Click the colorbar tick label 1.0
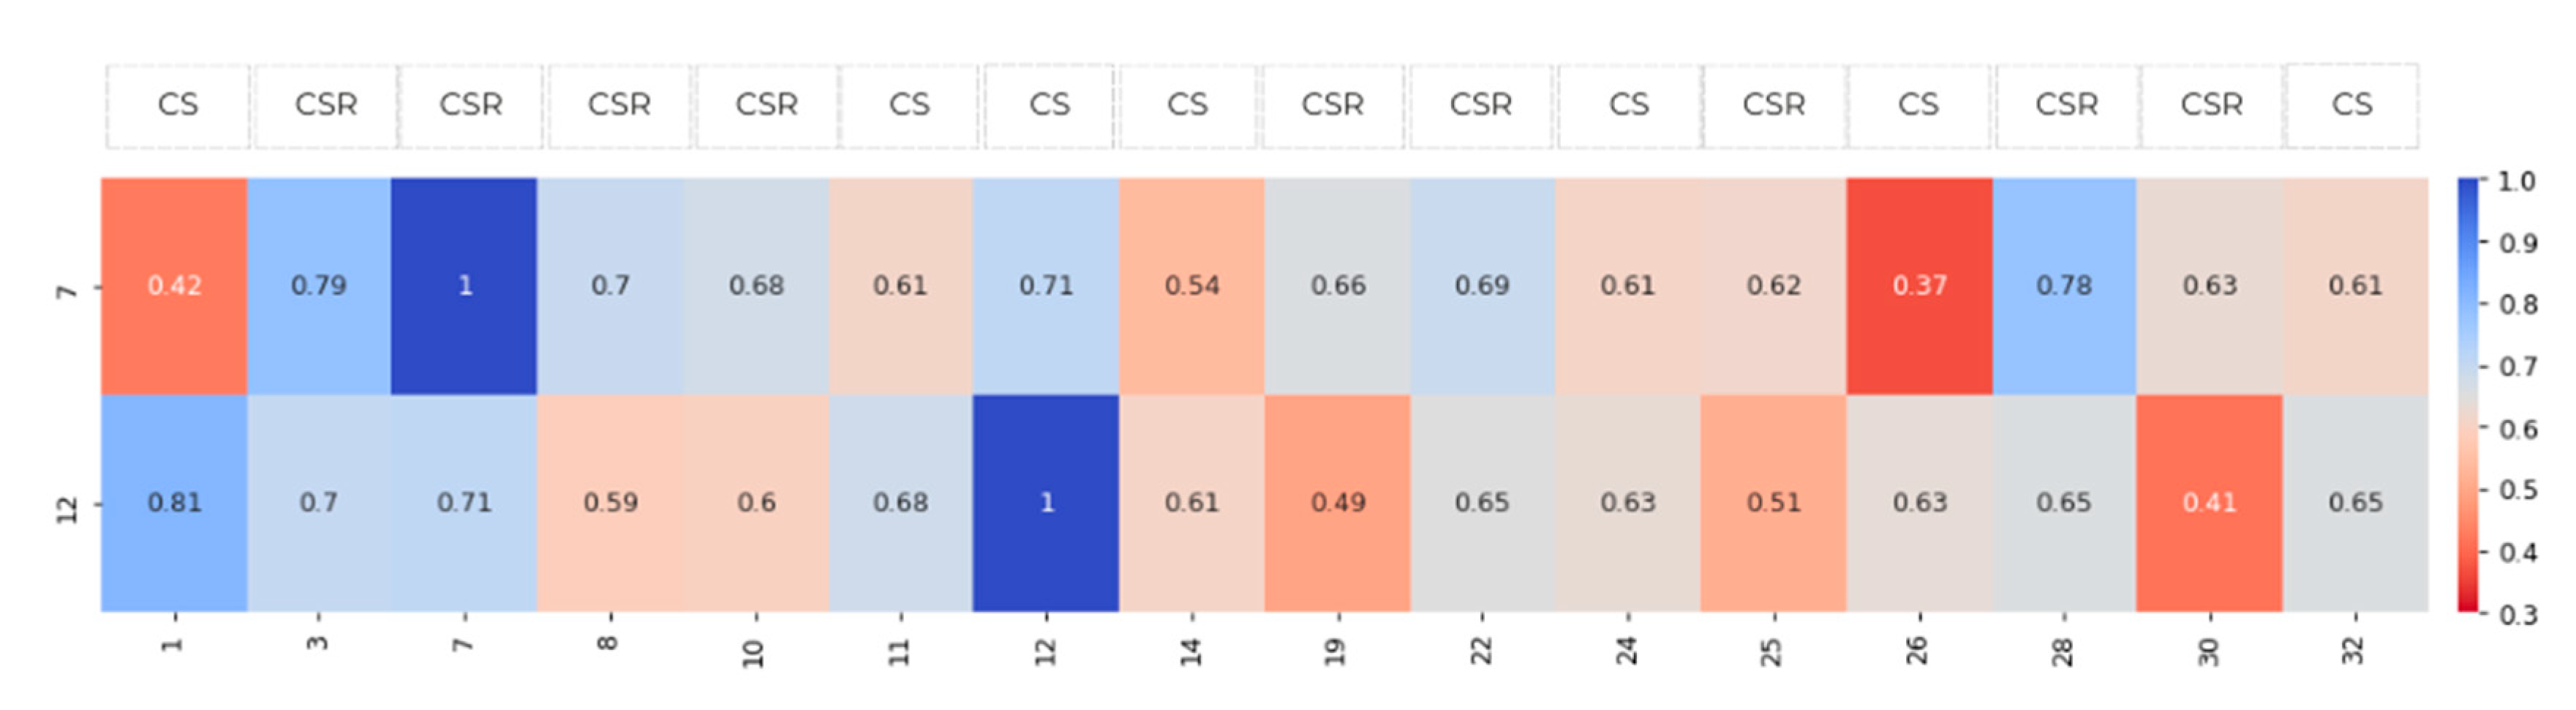 click(2516, 182)
